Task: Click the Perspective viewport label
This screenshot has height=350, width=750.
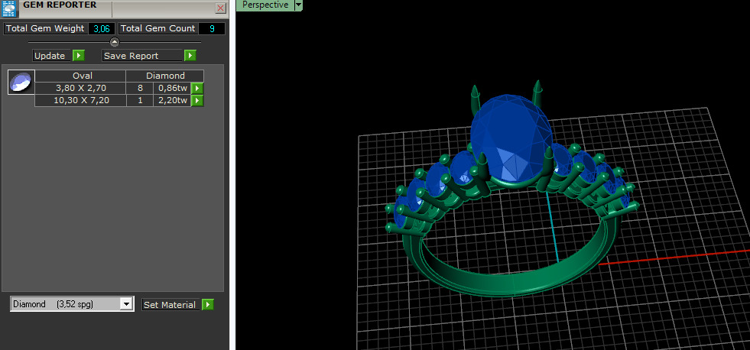Action: click(265, 5)
